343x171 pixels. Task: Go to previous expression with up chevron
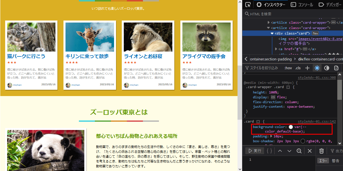280,151
